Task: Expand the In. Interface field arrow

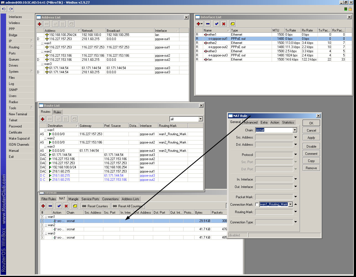Action: coord(295,179)
